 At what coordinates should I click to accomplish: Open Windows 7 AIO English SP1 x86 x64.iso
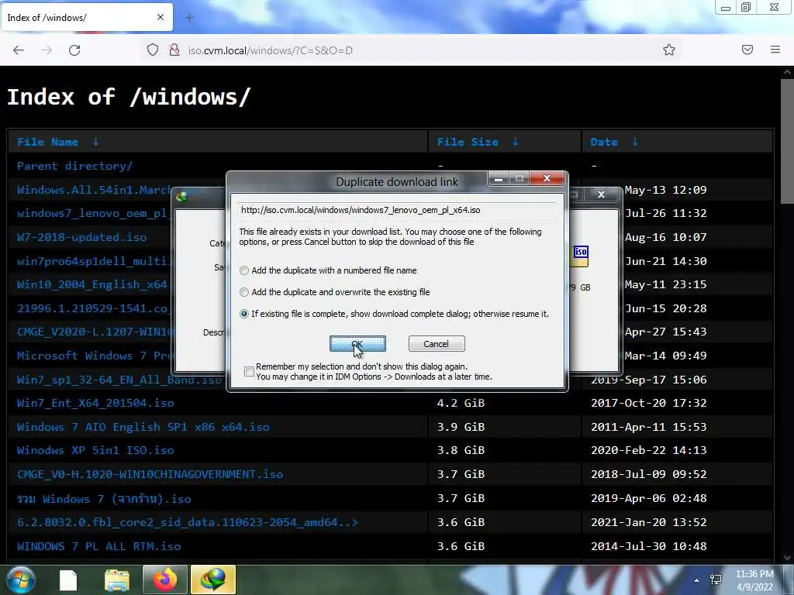click(x=143, y=427)
